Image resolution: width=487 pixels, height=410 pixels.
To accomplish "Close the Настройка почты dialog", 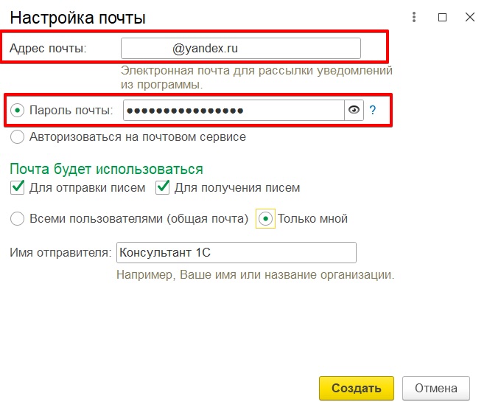I will [470, 17].
